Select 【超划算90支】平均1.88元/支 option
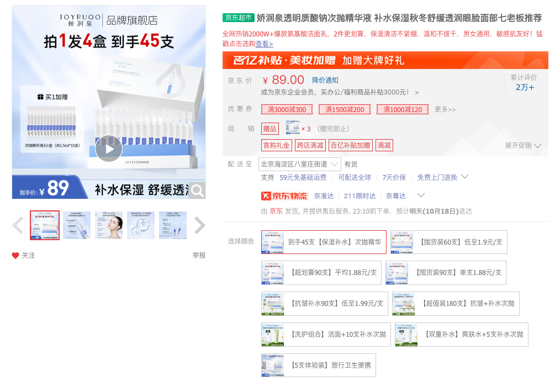Viewport: 555px width, 381px height. point(321,272)
